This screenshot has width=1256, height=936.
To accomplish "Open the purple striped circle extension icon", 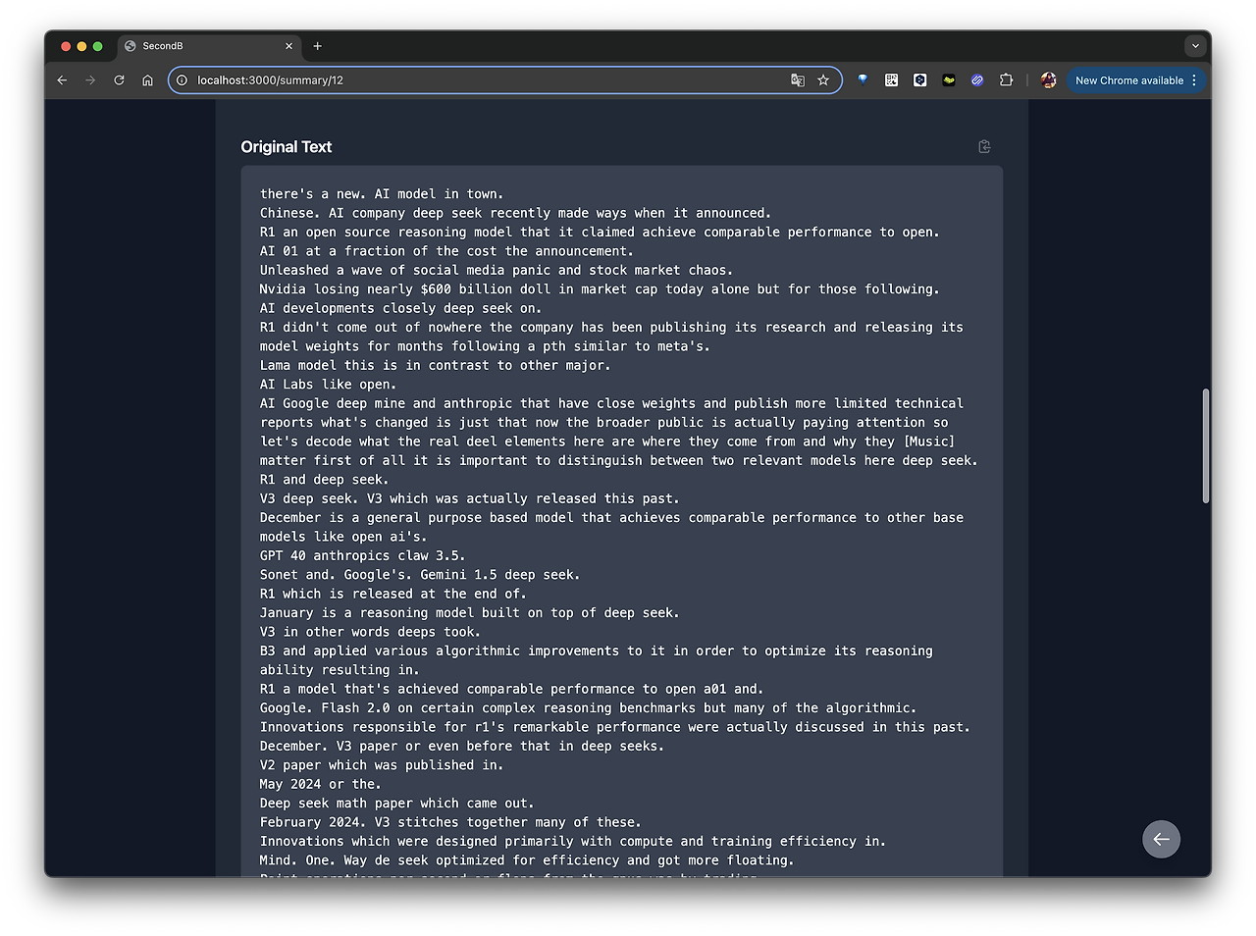I will tap(977, 80).
